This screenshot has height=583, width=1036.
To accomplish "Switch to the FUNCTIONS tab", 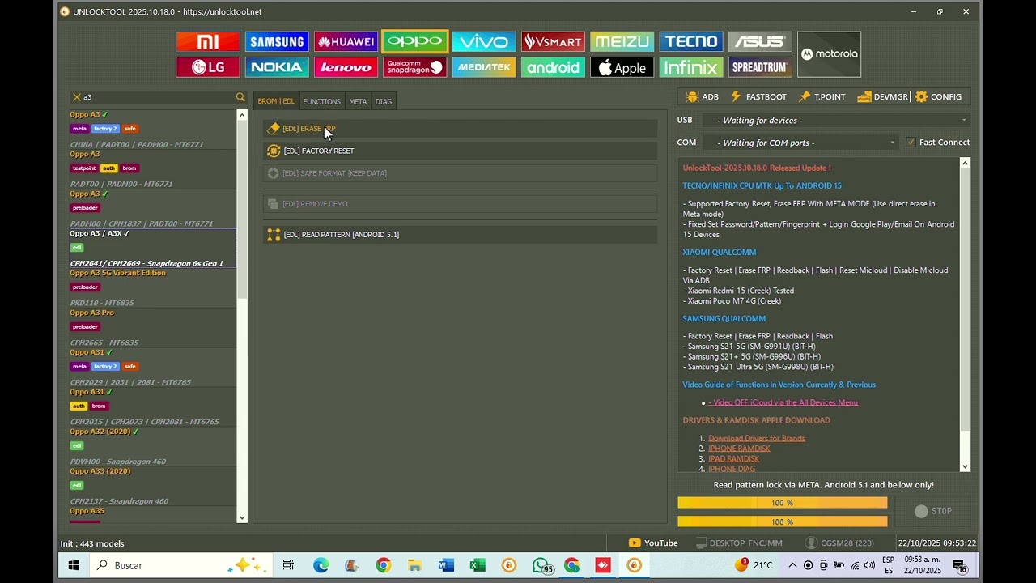I will point(321,101).
